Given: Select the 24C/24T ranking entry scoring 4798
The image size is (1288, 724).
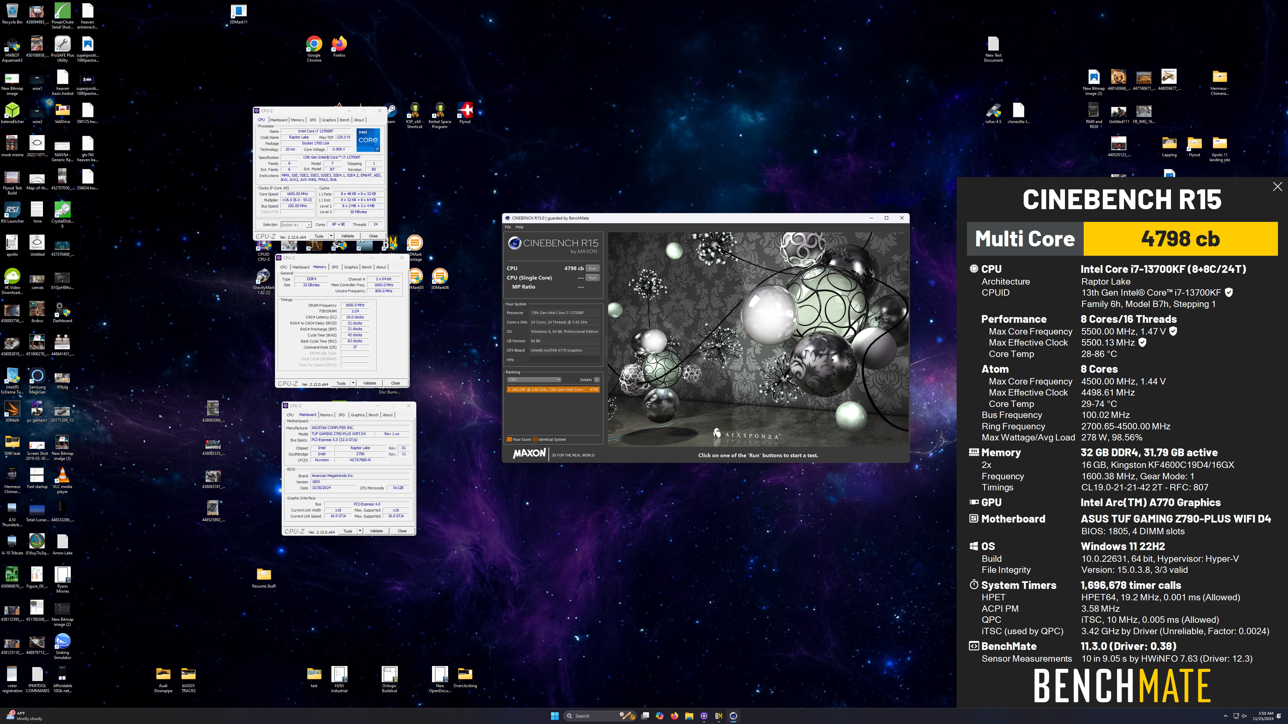Looking at the screenshot, I should coord(552,390).
